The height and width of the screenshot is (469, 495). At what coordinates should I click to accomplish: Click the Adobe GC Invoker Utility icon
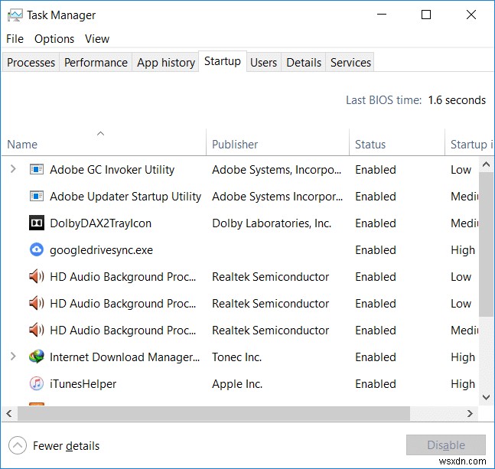(36, 170)
